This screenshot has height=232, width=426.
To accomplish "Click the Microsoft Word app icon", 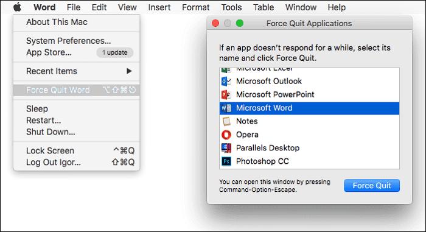I will [x=226, y=108].
